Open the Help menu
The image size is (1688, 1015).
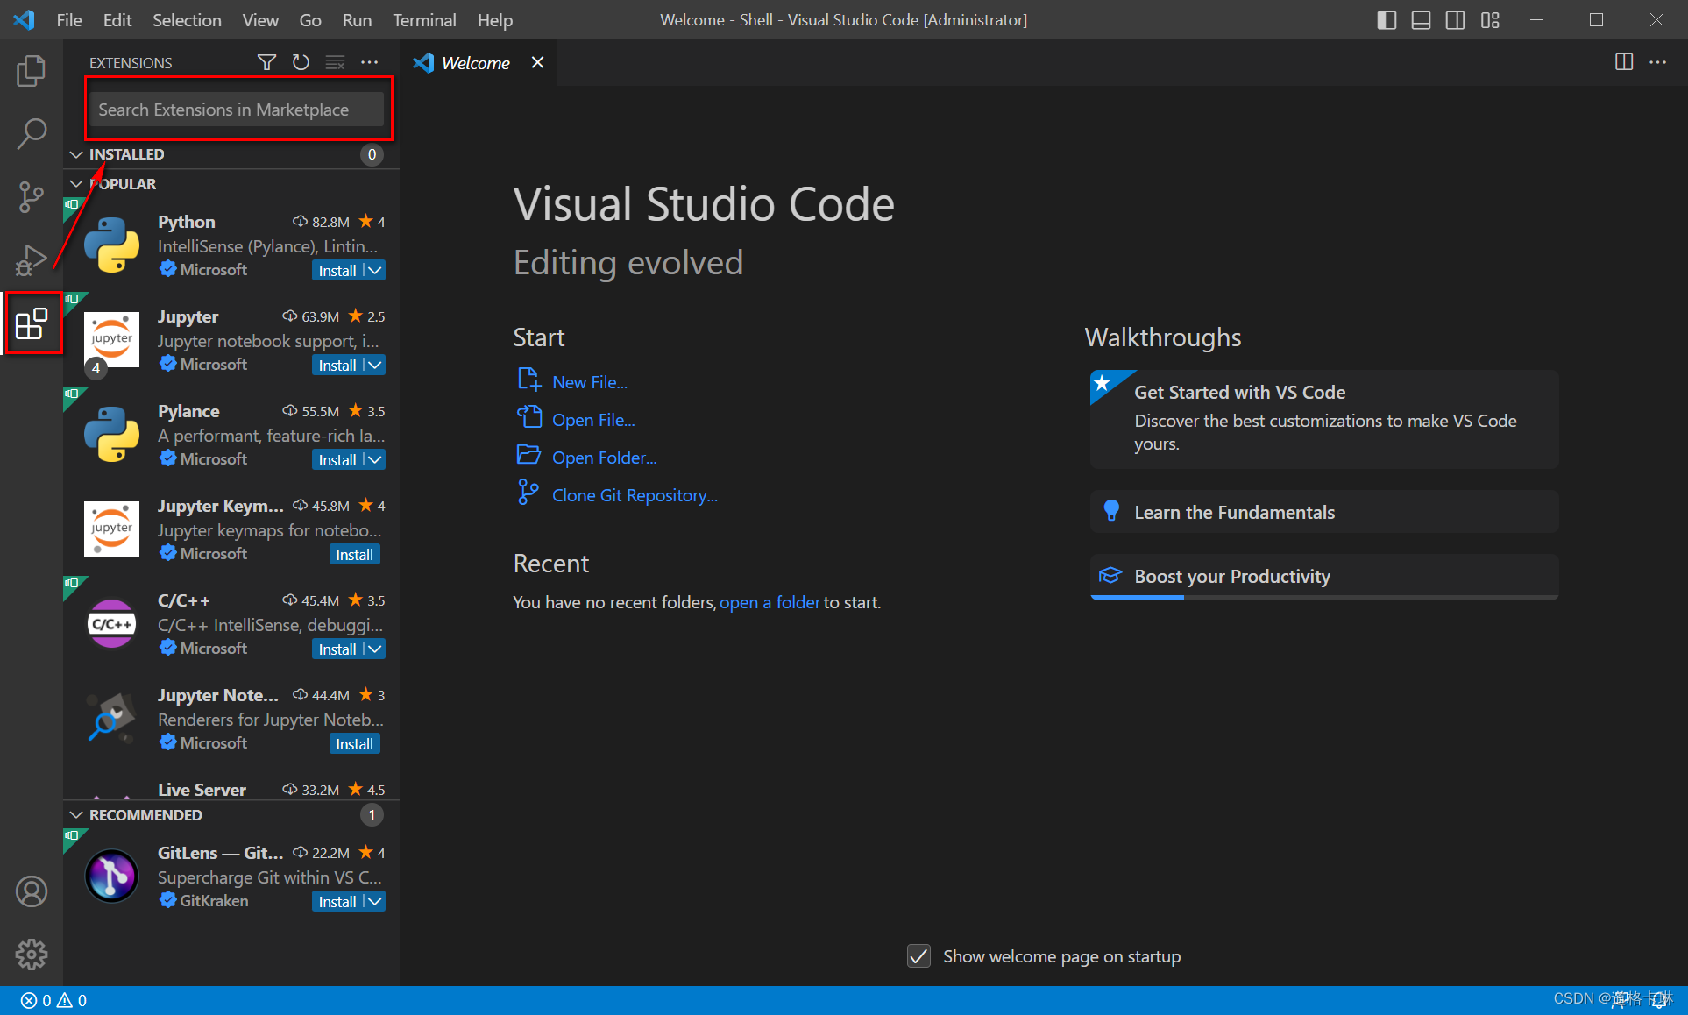tap(495, 20)
